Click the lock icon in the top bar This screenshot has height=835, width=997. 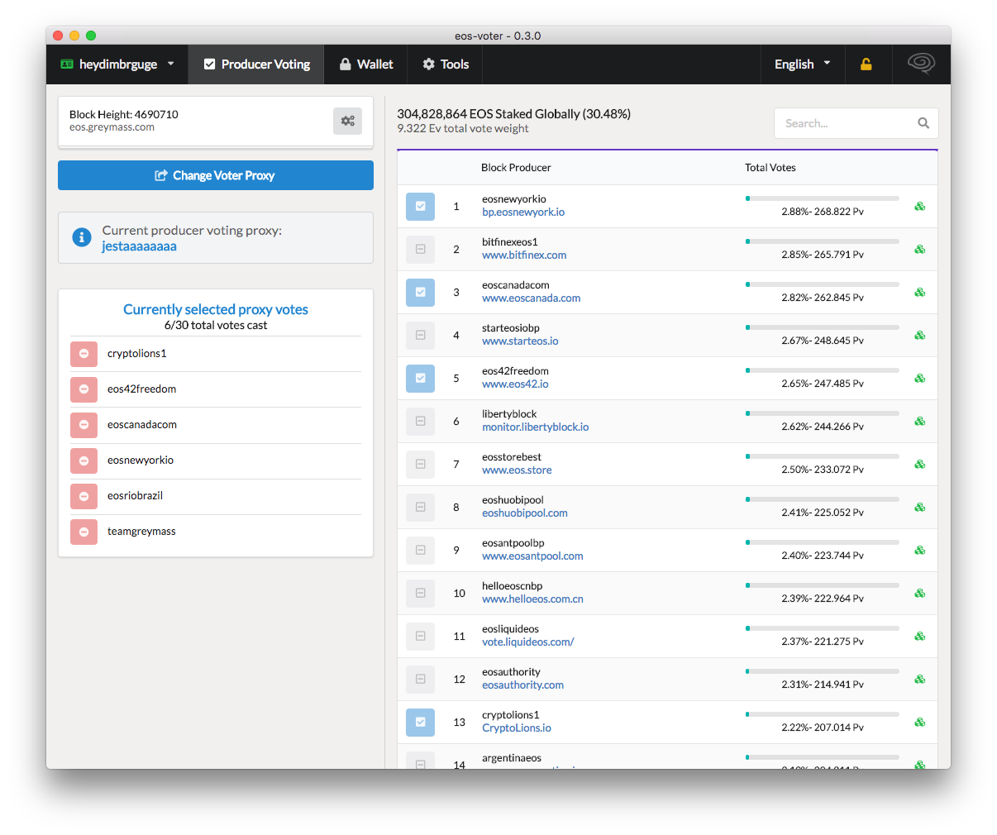tap(866, 64)
